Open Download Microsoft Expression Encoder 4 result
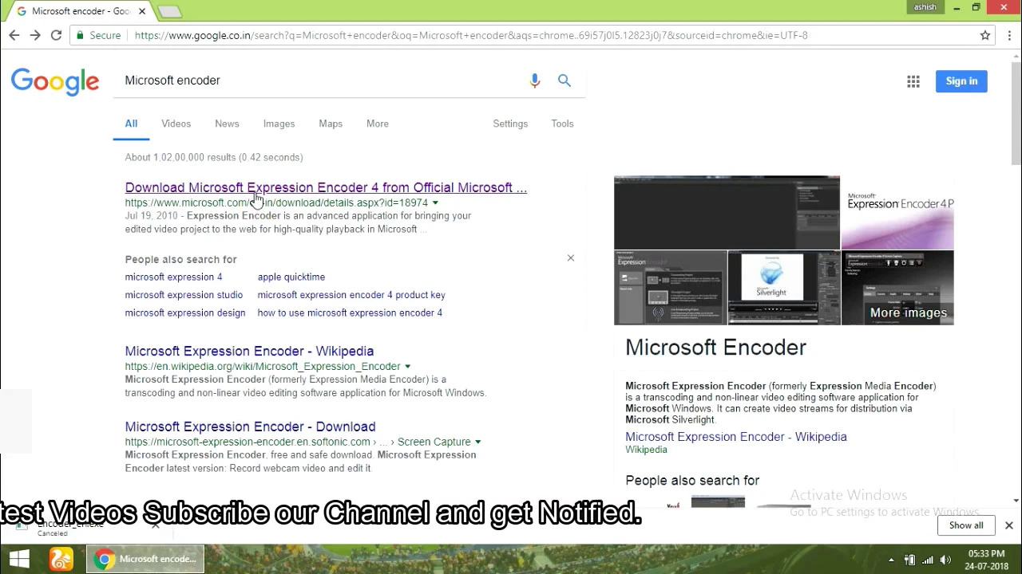Screen dimensions: 1022x574 click(x=326, y=187)
